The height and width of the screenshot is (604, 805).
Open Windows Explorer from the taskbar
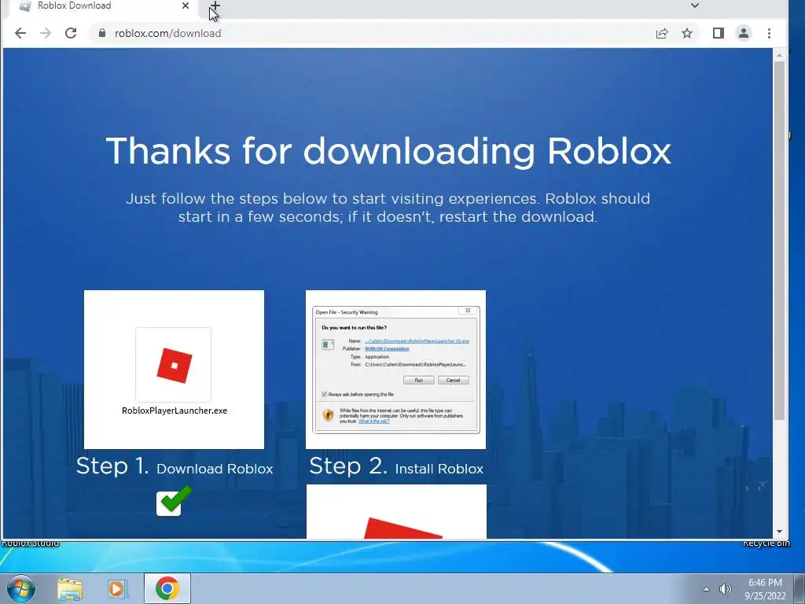pyautogui.click(x=70, y=588)
